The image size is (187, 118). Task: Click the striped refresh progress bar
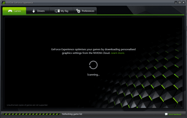[32, 114]
